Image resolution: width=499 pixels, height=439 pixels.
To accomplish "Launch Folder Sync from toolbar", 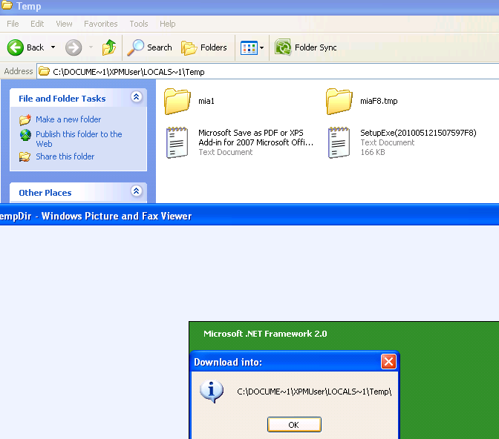I will 305,47.
